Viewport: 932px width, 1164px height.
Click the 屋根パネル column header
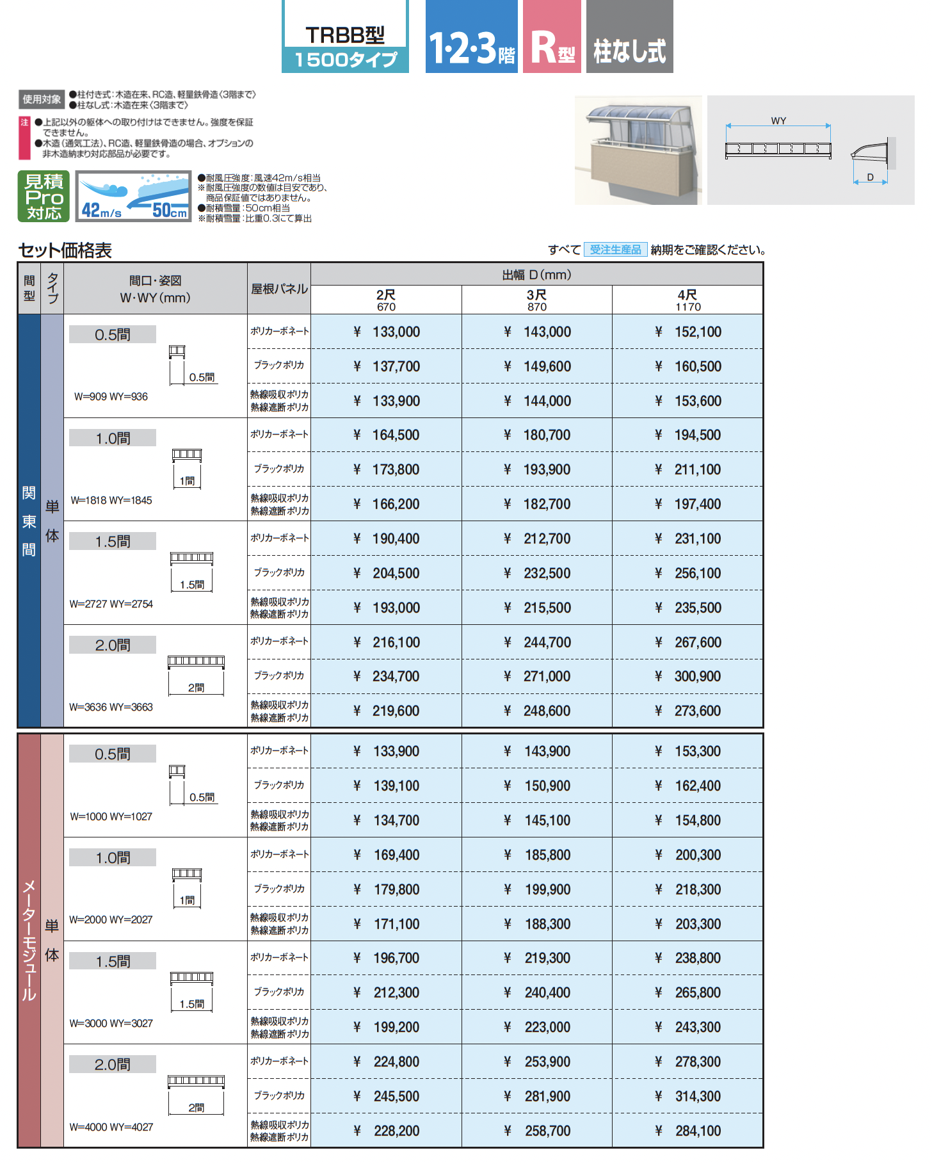(279, 289)
